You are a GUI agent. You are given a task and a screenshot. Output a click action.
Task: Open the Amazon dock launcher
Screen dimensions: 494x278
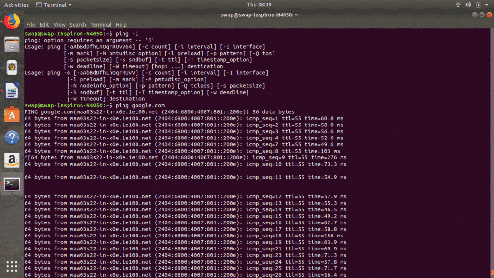pos(12,160)
